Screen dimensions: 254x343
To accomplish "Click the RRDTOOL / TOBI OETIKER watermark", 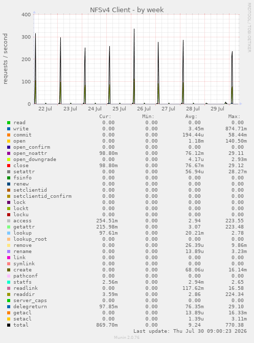I will click(249, 27).
